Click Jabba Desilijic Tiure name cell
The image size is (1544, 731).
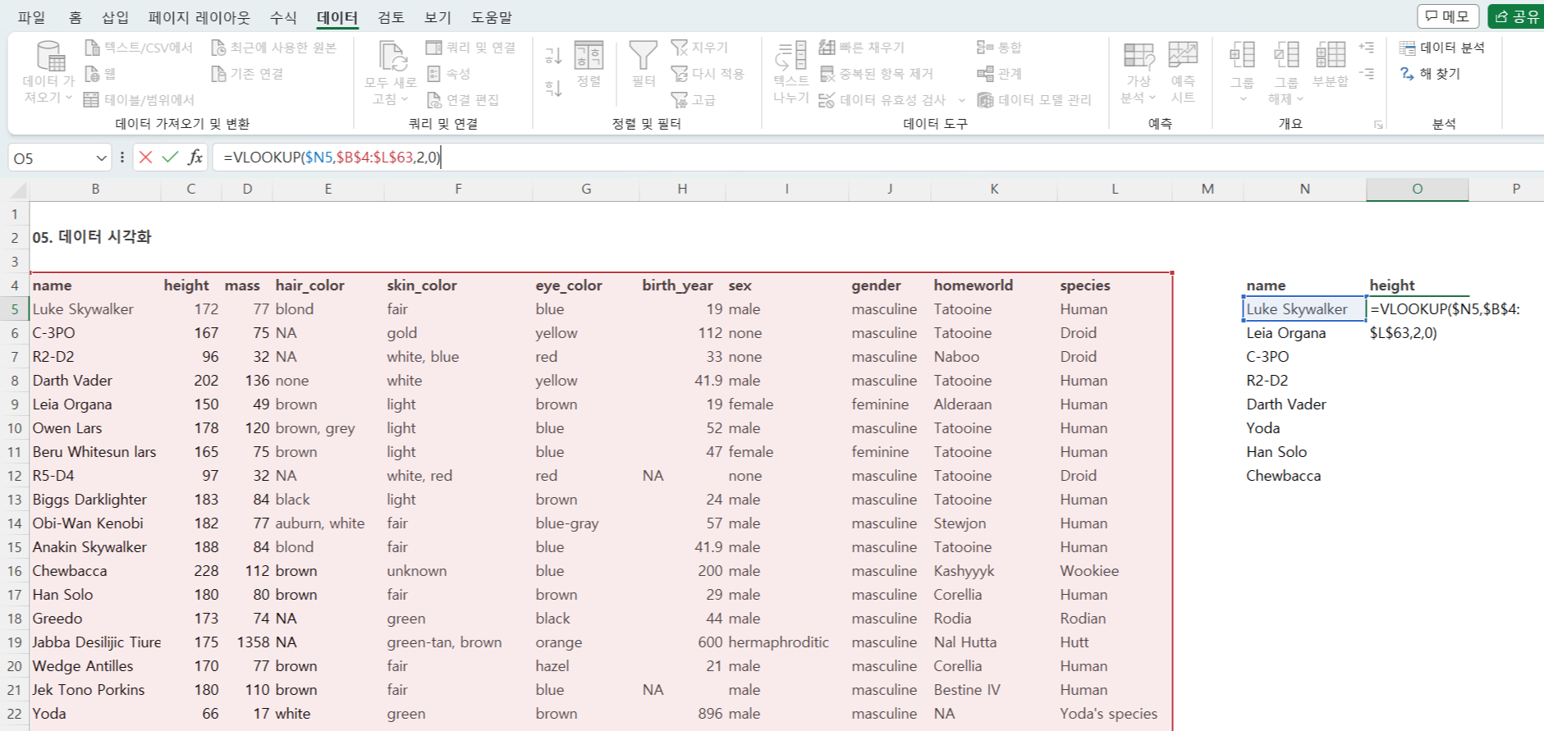(x=95, y=642)
